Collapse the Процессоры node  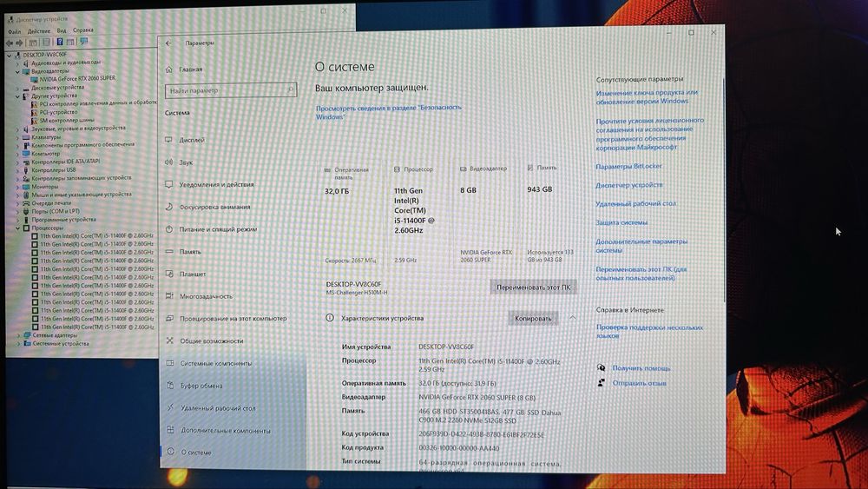click(17, 228)
